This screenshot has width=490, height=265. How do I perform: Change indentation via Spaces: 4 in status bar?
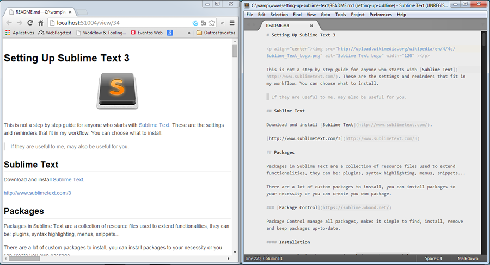[433, 258]
